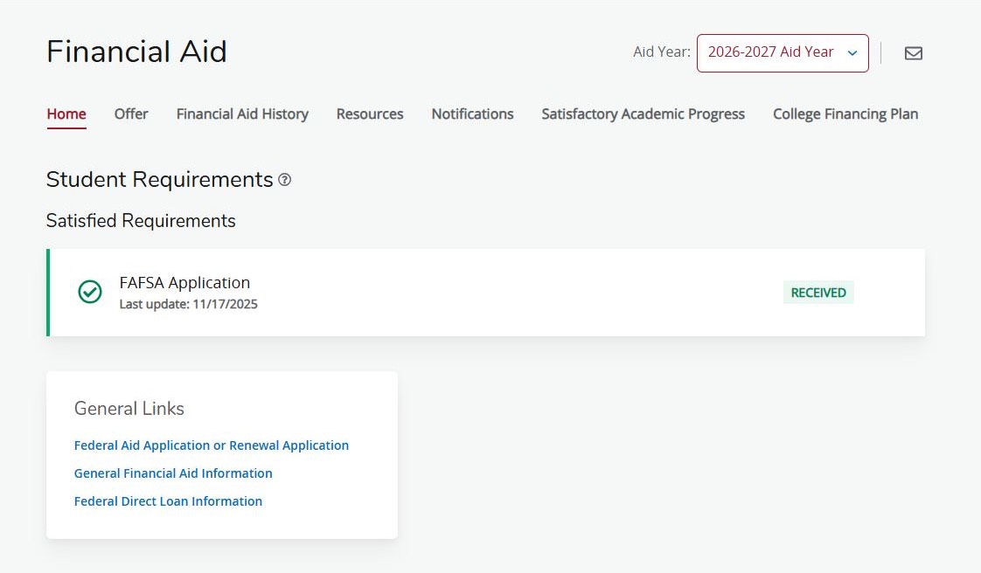The width and height of the screenshot is (981, 573).
Task: Visit the Federal Direct Loan Information link
Action: point(168,501)
